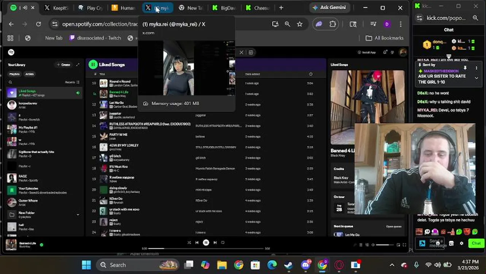Viewport: 486px width, 274px height.
Task: Switch to the Human tab
Action: [124, 8]
